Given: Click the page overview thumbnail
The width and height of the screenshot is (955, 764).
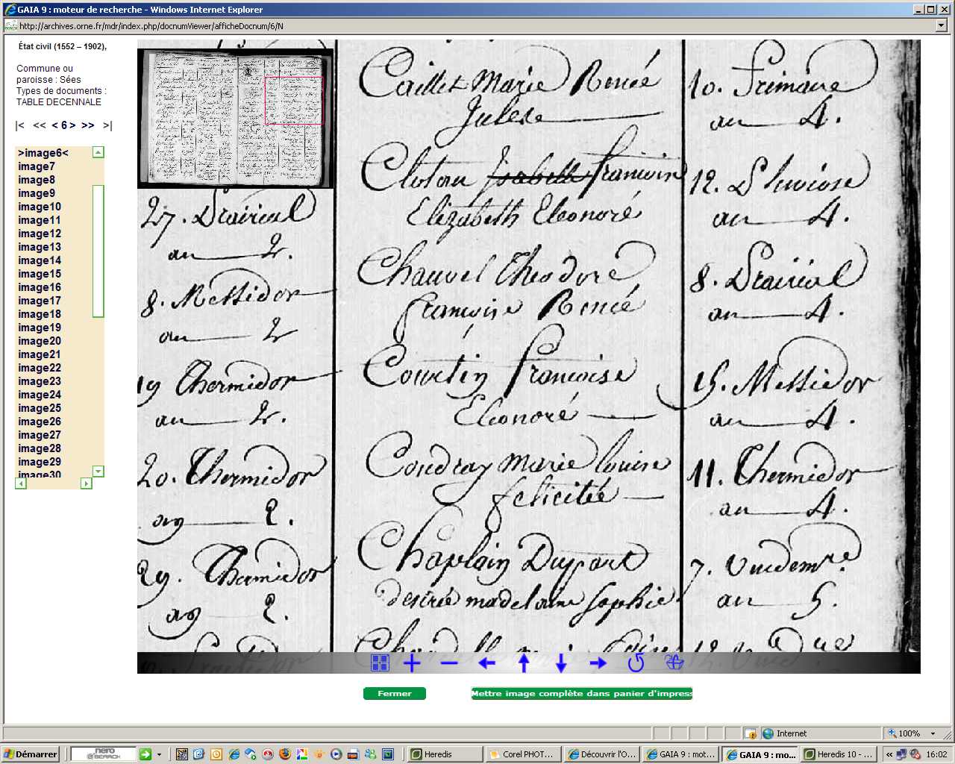Looking at the screenshot, I should (x=236, y=118).
